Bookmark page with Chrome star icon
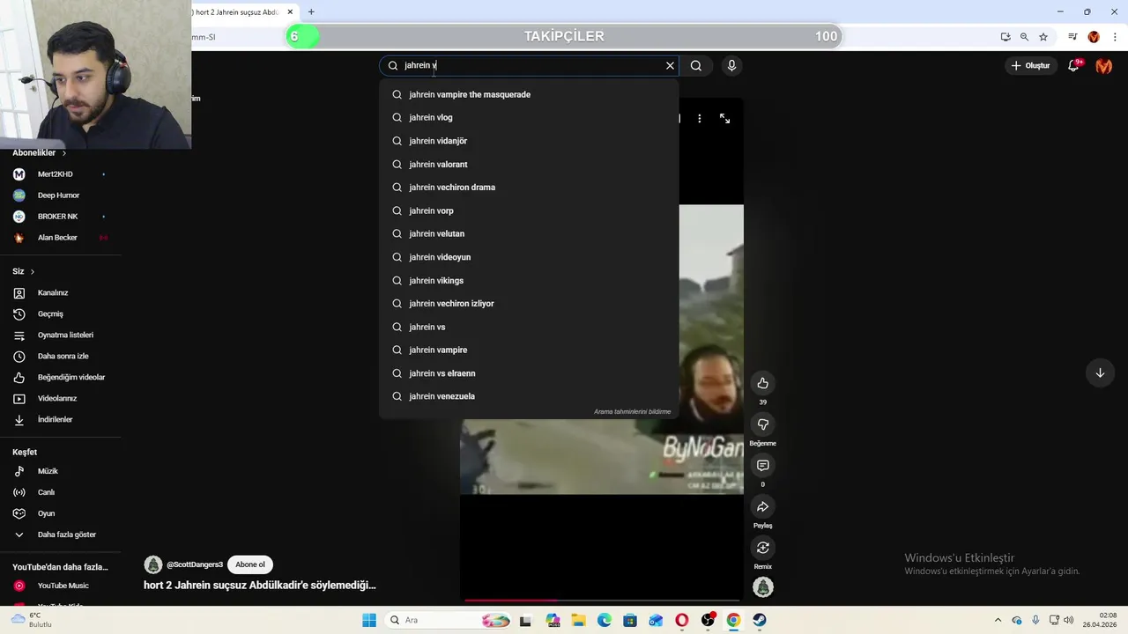This screenshot has width=1128, height=634. [1043, 37]
